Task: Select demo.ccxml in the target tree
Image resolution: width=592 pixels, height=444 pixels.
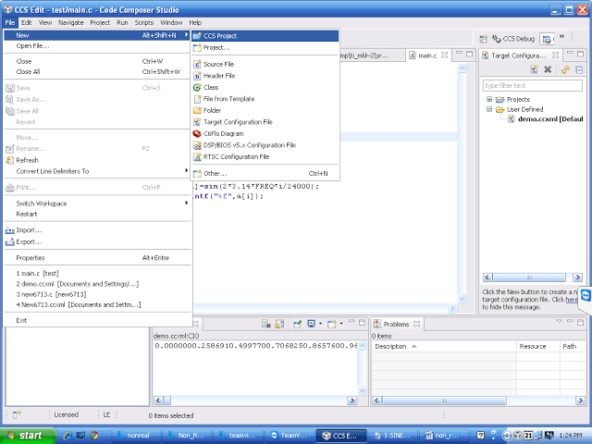Action: pyautogui.click(x=550, y=119)
